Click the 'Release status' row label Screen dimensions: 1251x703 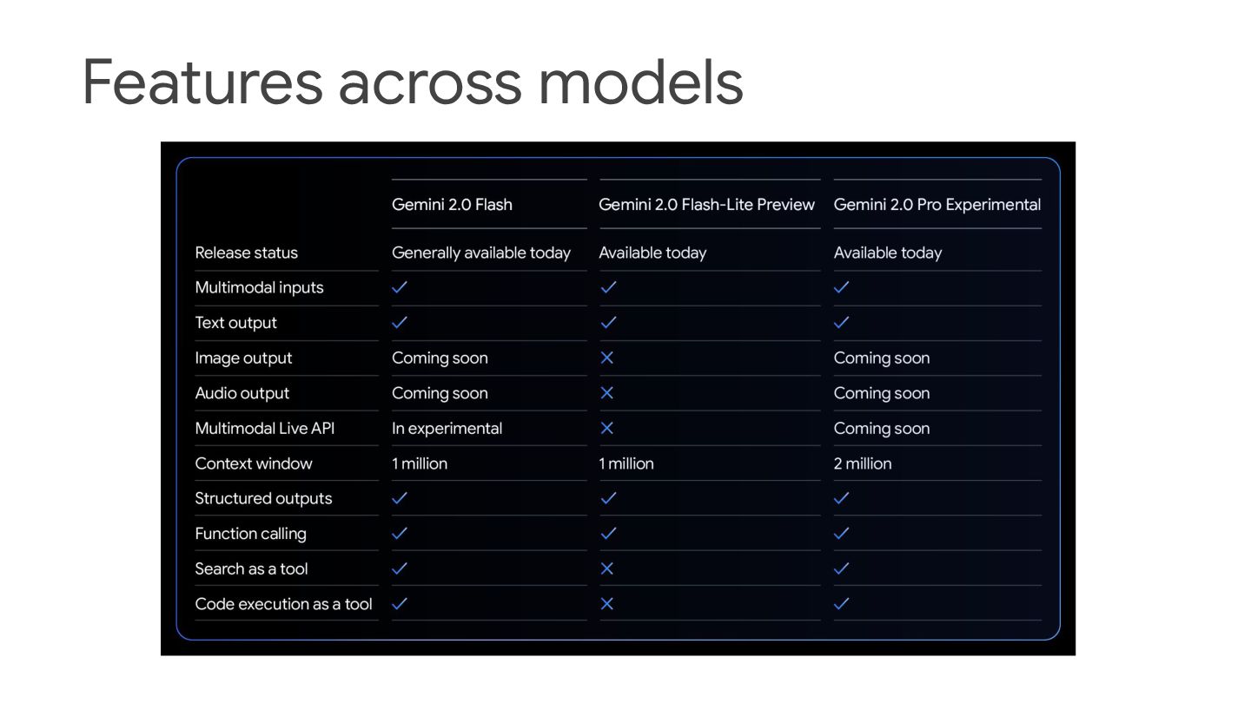click(x=247, y=253)
